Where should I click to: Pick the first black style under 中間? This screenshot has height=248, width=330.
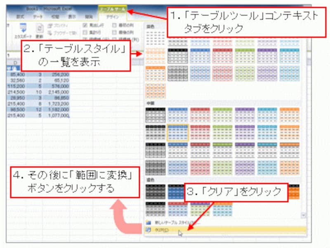[x=156, y=115]
